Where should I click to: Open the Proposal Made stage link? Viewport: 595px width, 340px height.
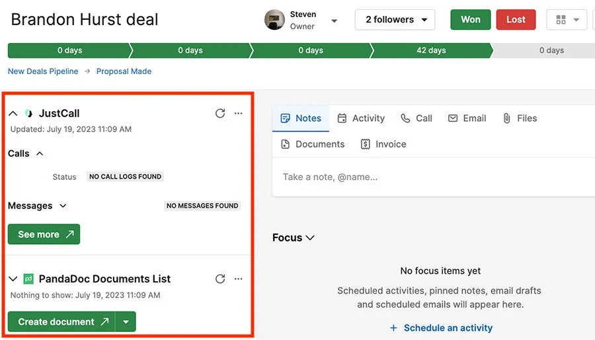coord(124,71)
